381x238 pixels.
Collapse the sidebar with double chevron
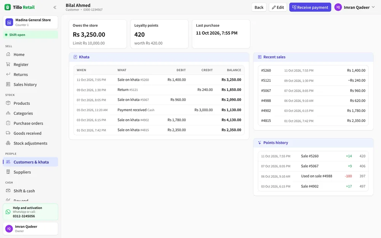(54, 7)
